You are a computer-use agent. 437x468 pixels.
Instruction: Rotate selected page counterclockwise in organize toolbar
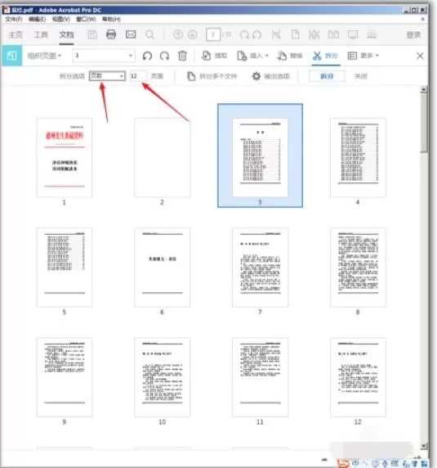tap(147, 56)
